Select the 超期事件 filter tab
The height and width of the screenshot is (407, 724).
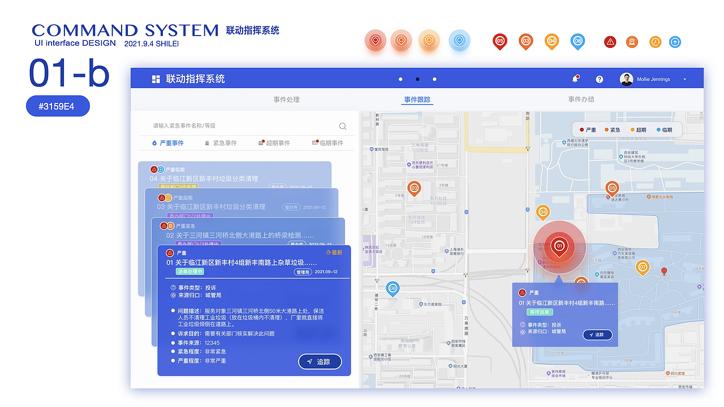(x=274, y=143)
